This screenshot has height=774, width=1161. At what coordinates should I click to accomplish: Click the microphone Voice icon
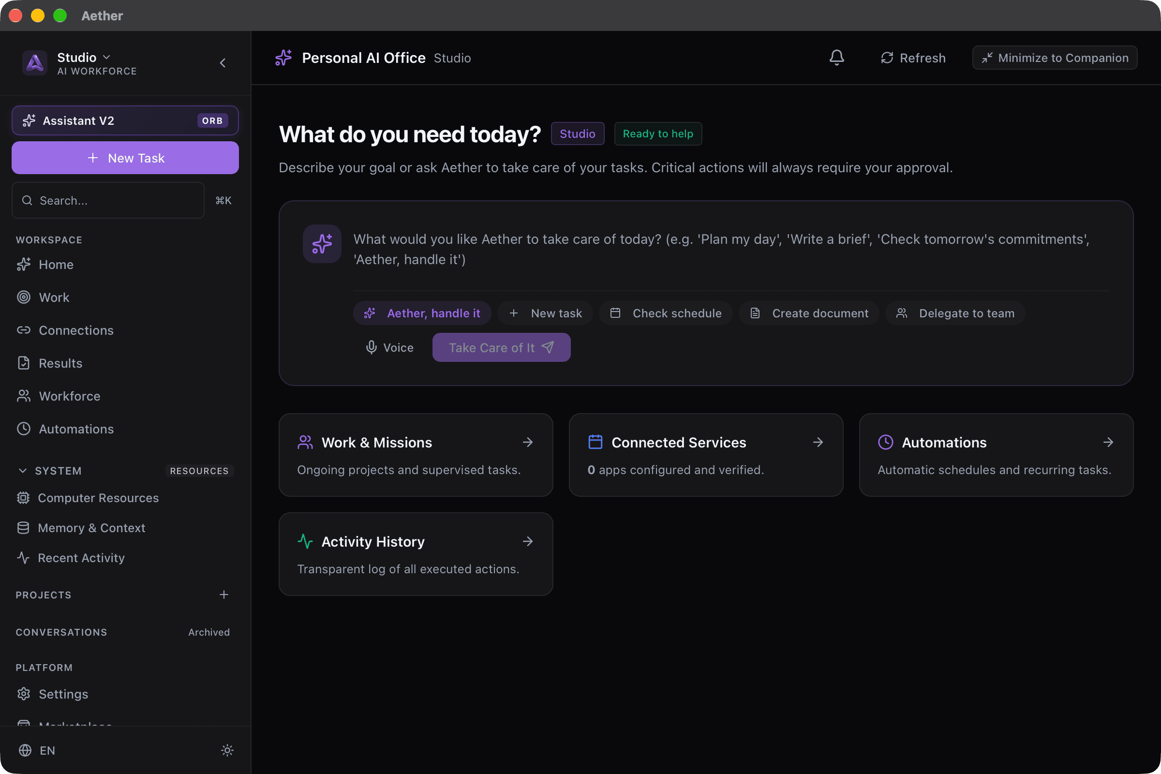371,347
